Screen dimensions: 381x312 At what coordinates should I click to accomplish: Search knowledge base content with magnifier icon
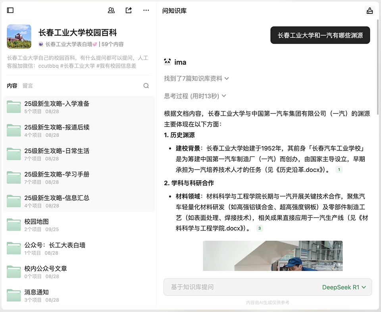pos(146,86)
